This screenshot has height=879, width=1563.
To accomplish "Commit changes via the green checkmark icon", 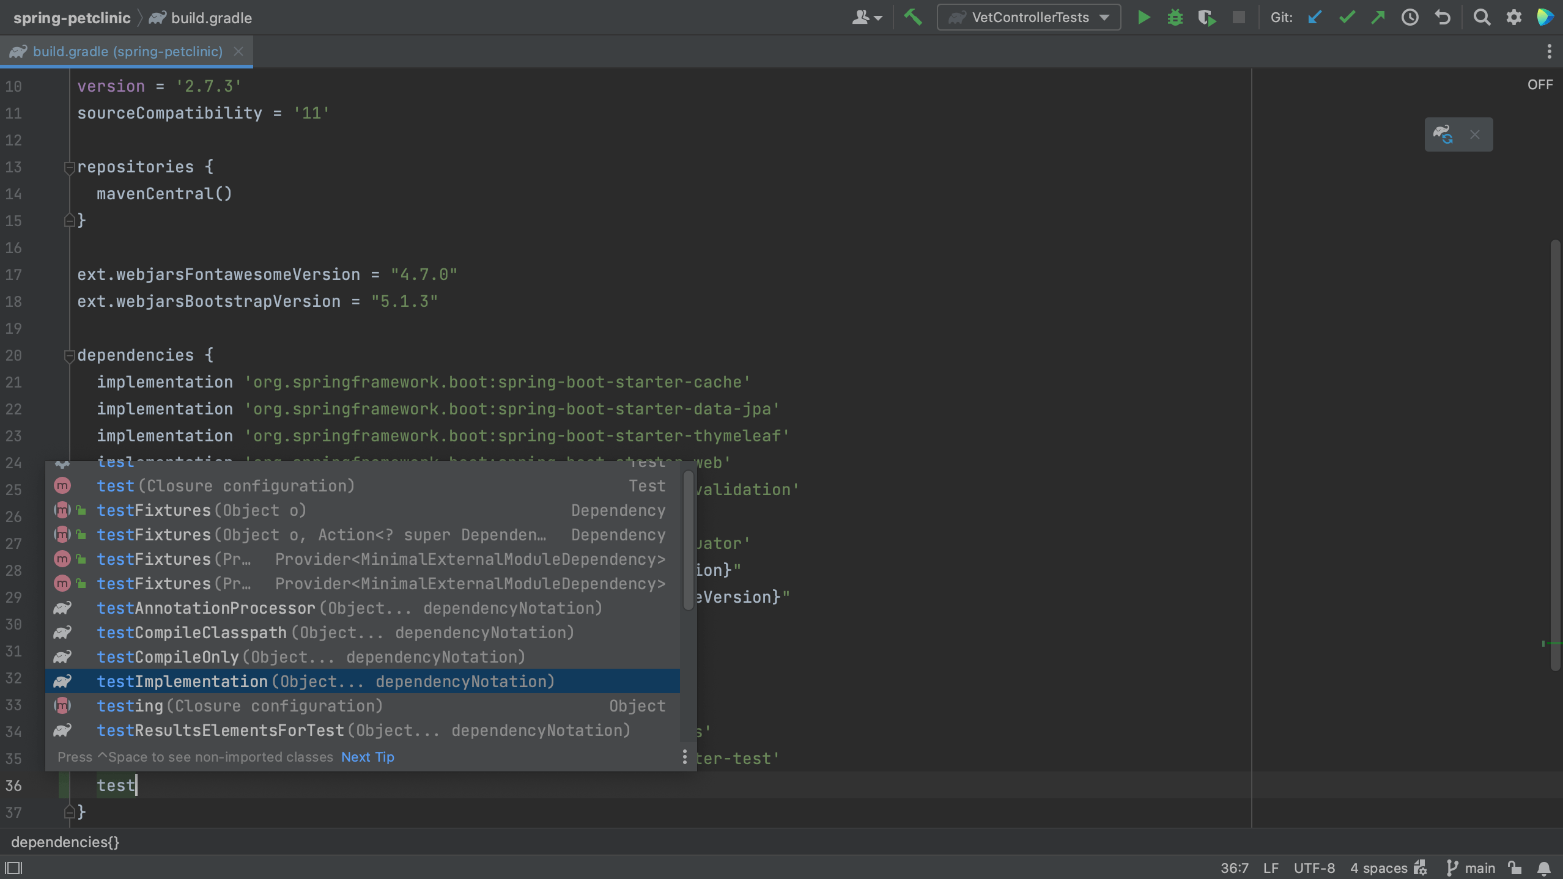I will click(x=1347, y=17).
